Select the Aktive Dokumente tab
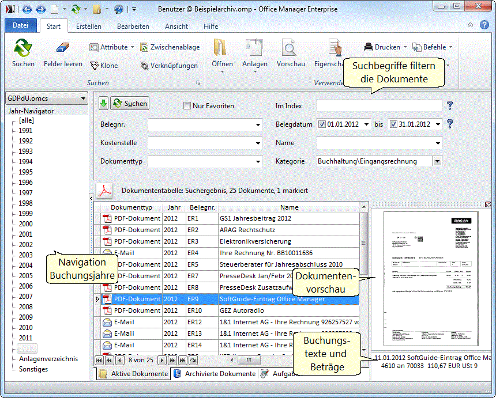 pyautogui.click(x=133, y=374)
